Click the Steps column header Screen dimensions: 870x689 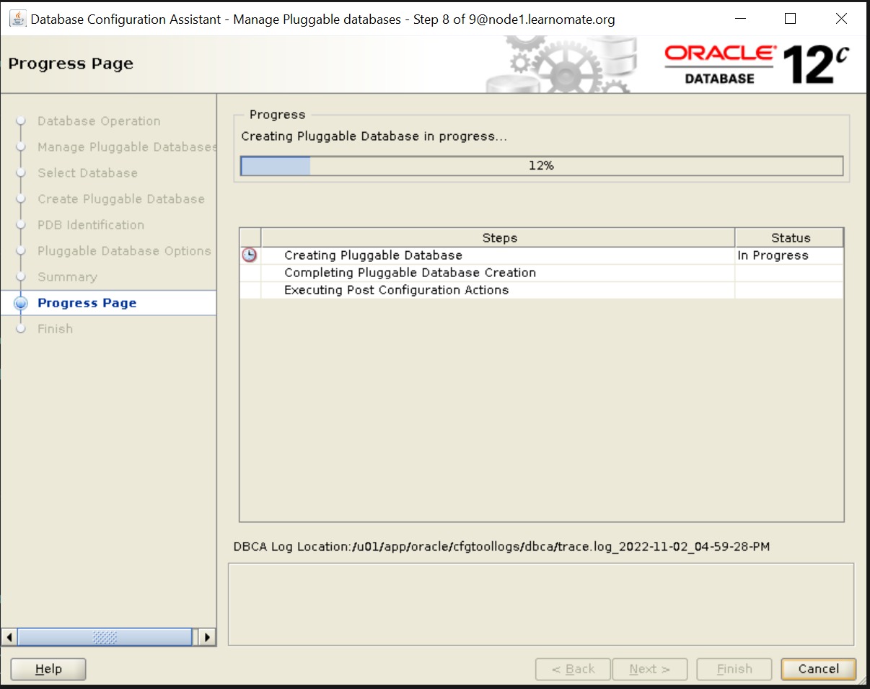[498, 238]
